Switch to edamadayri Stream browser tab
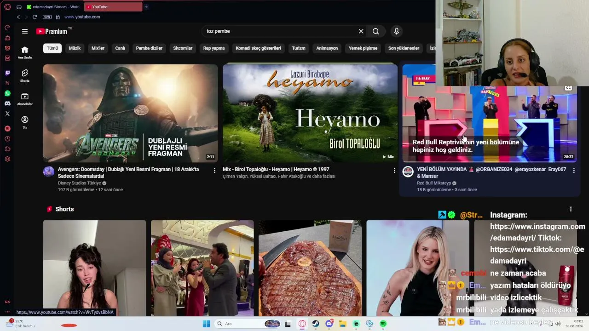Viewport: 589px width, 331px height. pos(54,7)
